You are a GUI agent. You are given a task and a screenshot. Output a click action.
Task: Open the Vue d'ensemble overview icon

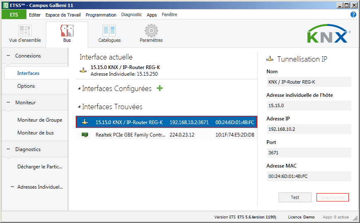[25, 31]
